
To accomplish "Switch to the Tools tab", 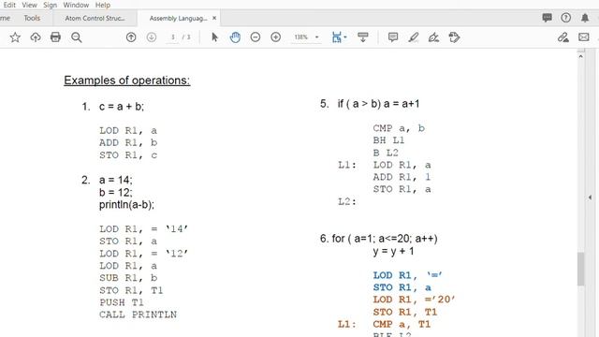I will coord(32,18).
